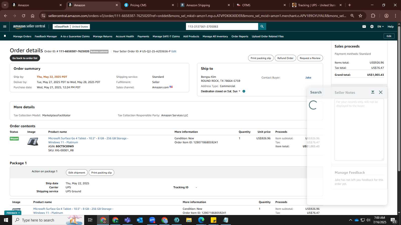Reload the page in the browser
Screen dimensions: 401x225
coord(24,16)
